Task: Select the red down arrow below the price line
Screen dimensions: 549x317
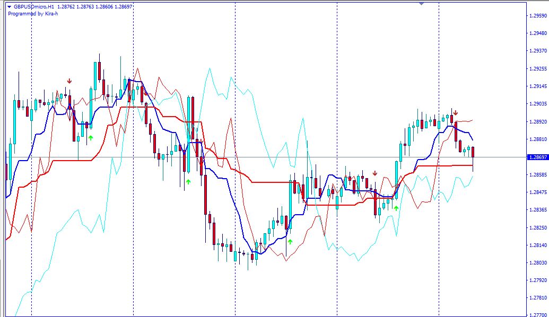Action: [x=374, y=173]
